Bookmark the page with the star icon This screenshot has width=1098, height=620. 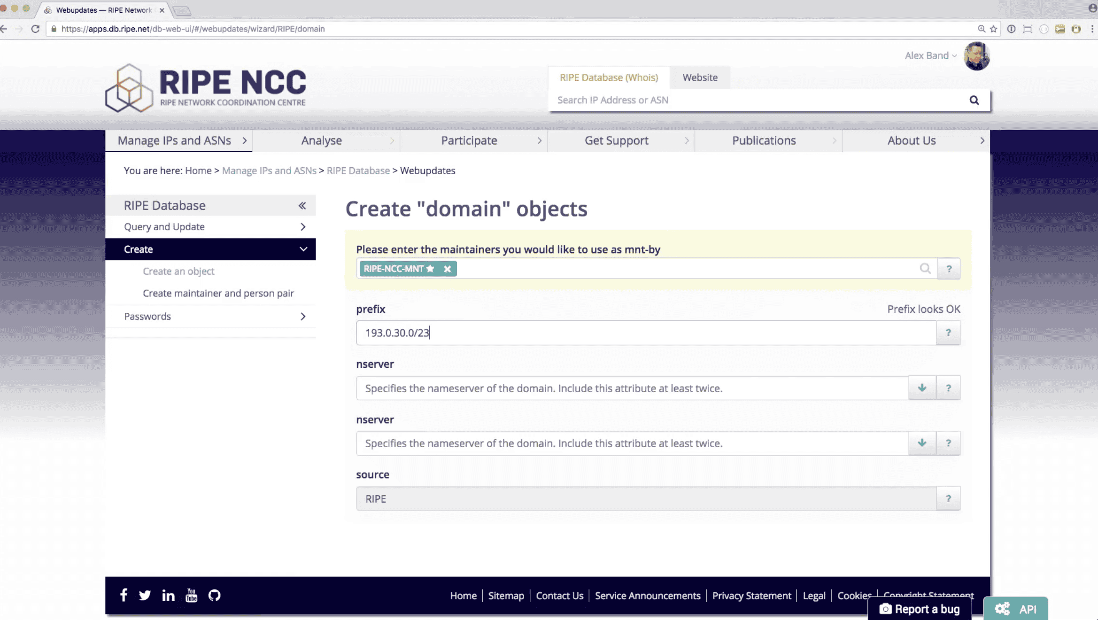point(993,29)
